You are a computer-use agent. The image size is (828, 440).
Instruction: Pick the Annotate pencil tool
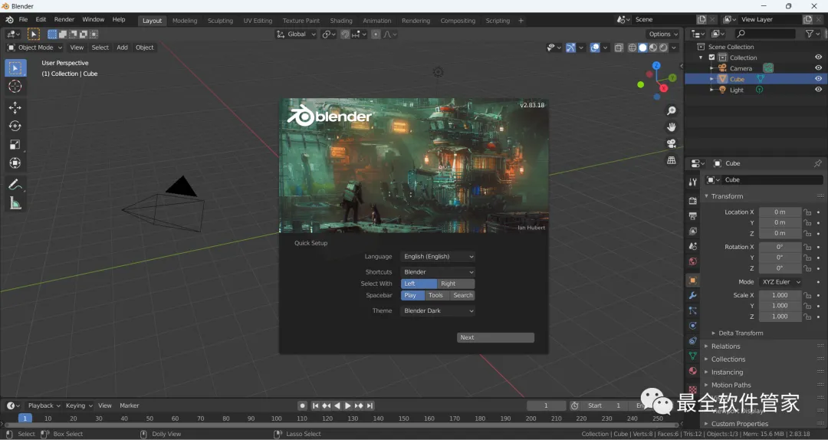15,185
